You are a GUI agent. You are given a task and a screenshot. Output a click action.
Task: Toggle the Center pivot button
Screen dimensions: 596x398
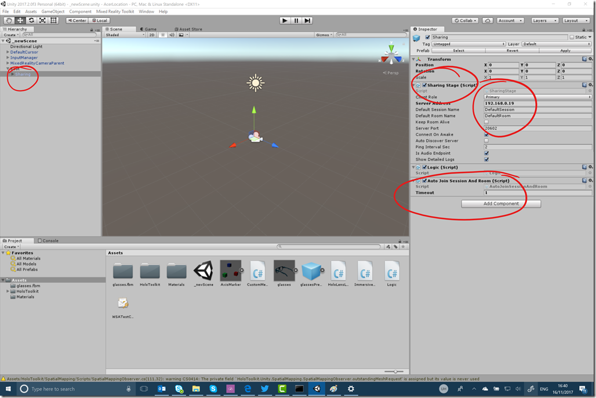click(77, 20)
